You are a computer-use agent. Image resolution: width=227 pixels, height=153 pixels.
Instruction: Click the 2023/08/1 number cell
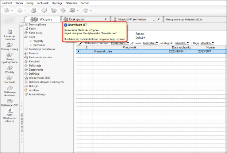pos(211,51)
